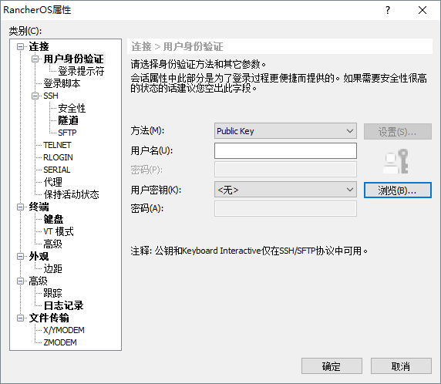The width and height of the screenshot is (441, 384).
Task: Collapse the 文件传输 tree node
Action: (x=20, y=318)
